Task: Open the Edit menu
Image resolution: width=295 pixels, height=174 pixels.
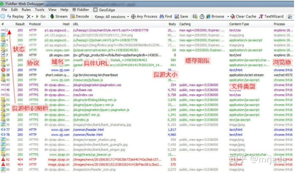Action: coord(14,10)
